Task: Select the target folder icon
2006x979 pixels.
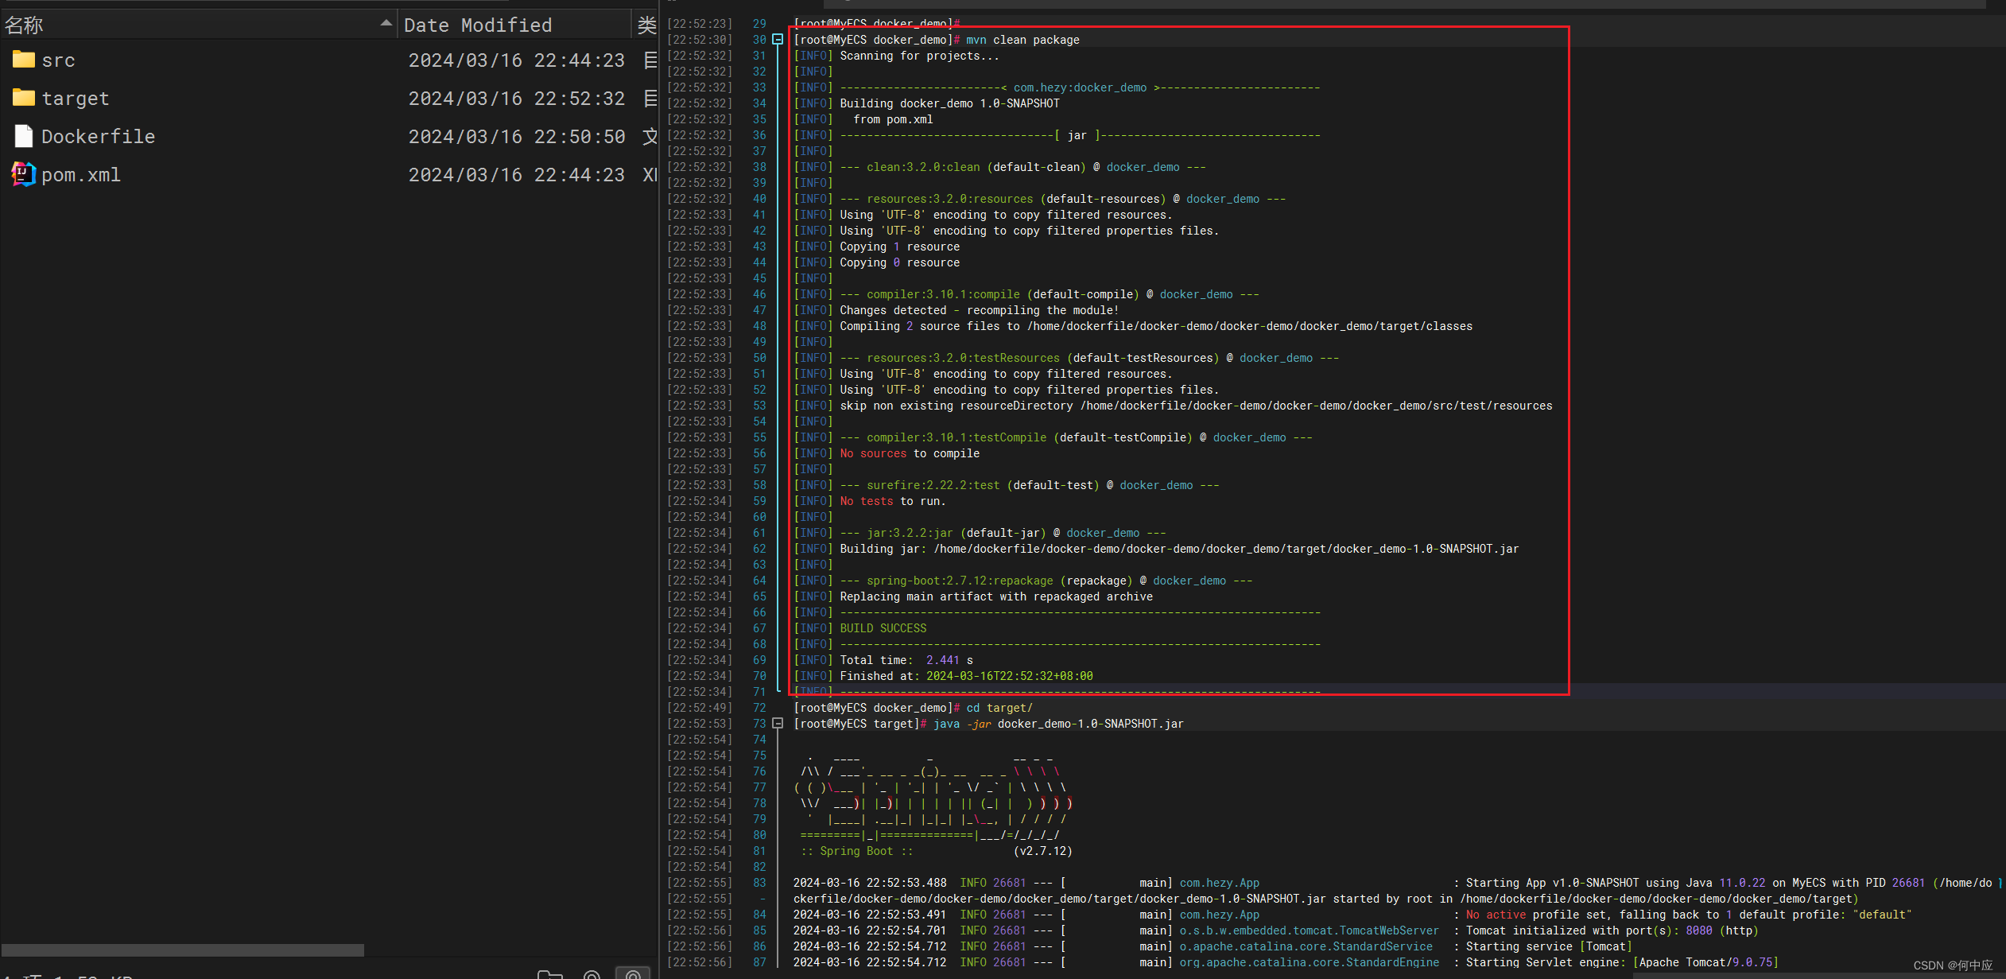Action: click(24, 98)
